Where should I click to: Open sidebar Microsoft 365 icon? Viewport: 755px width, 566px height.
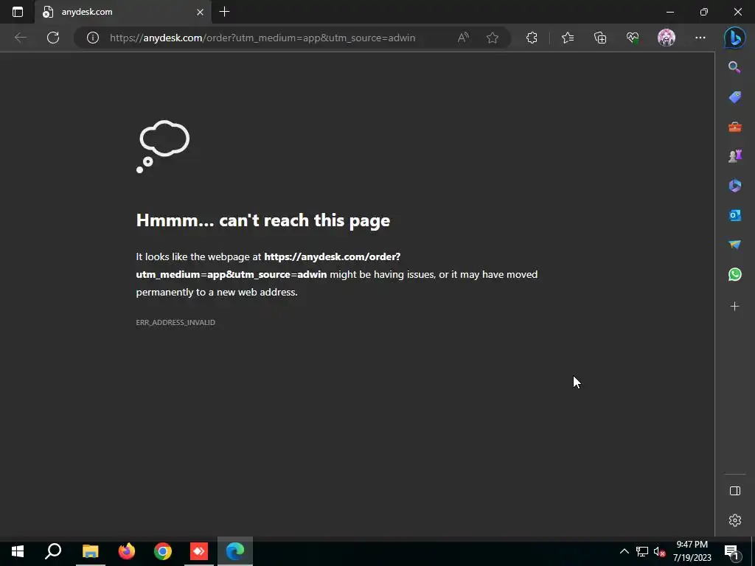(735, 186)
